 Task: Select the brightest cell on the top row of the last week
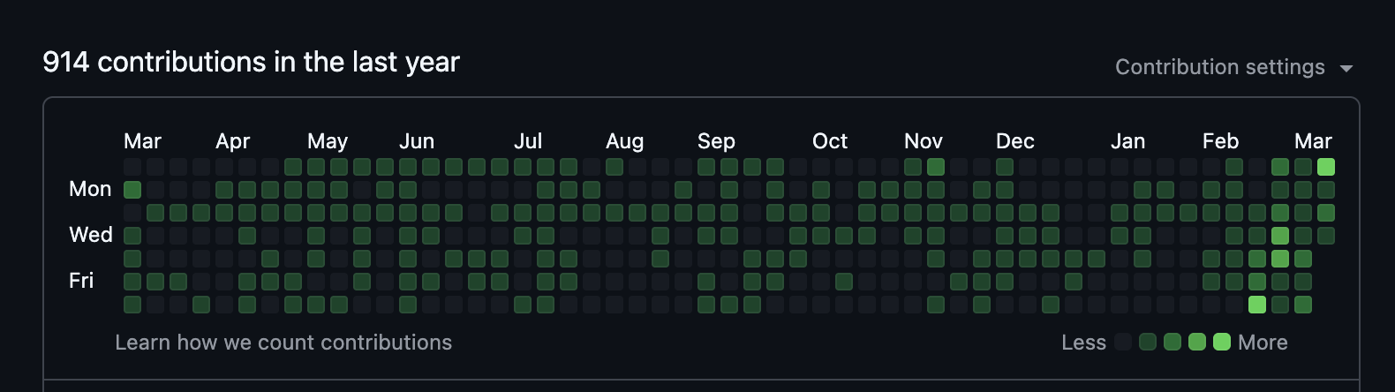tap(1326, 167)
